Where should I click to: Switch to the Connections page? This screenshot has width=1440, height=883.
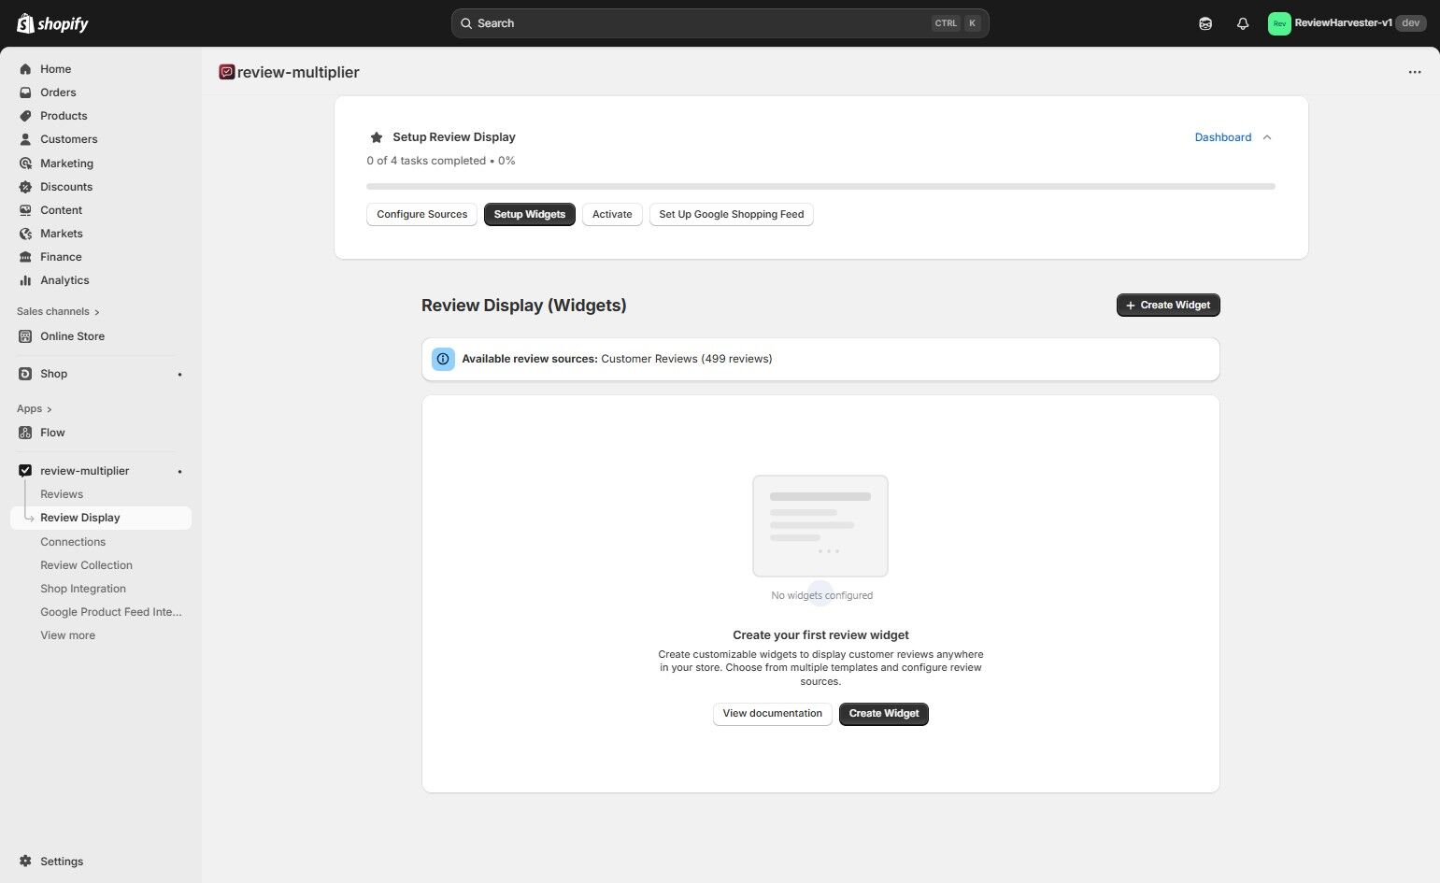click(72, 541)
